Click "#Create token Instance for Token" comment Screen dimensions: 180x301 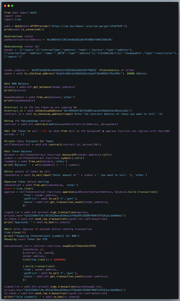click(29, 141)
